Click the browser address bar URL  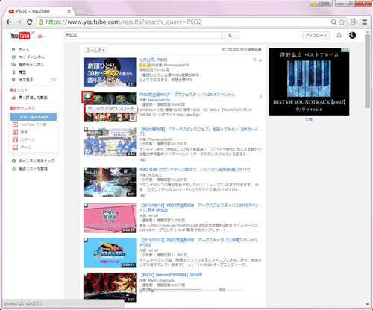[x=123, y=22]
